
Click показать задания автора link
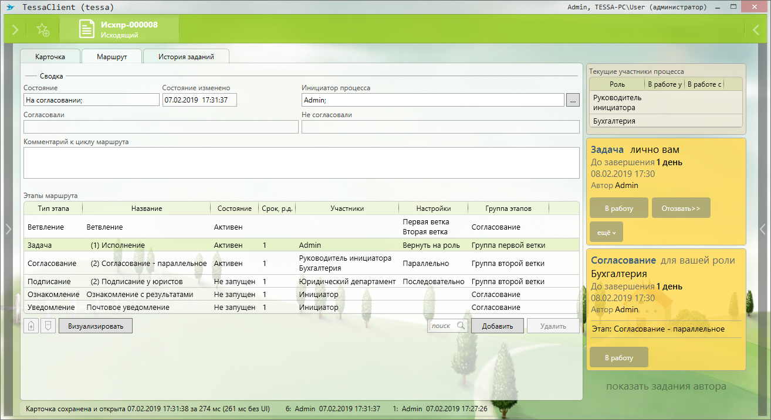666,386
